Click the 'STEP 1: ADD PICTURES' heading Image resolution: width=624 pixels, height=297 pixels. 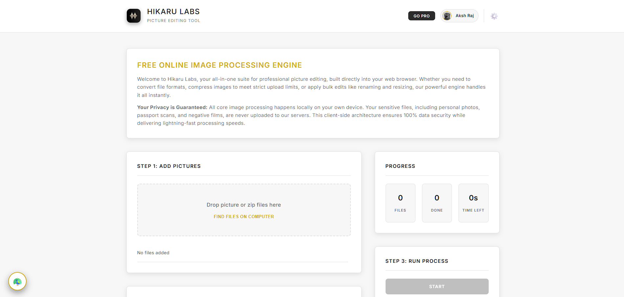click(169, 166)
